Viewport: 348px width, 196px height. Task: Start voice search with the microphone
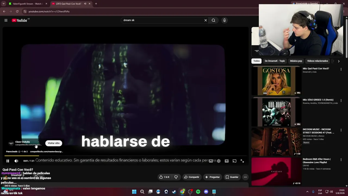tap(224, 20)
